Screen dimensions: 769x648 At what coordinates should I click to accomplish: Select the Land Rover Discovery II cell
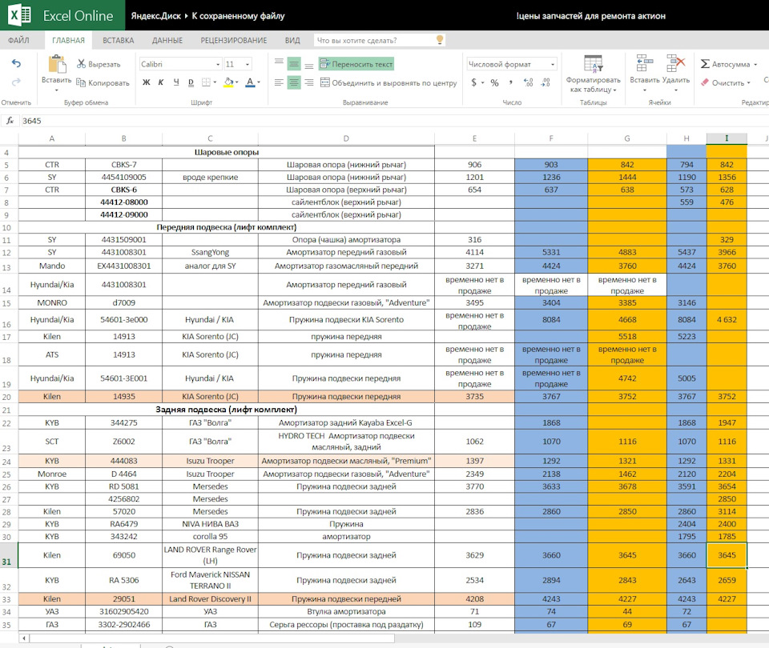click(210, 599)
